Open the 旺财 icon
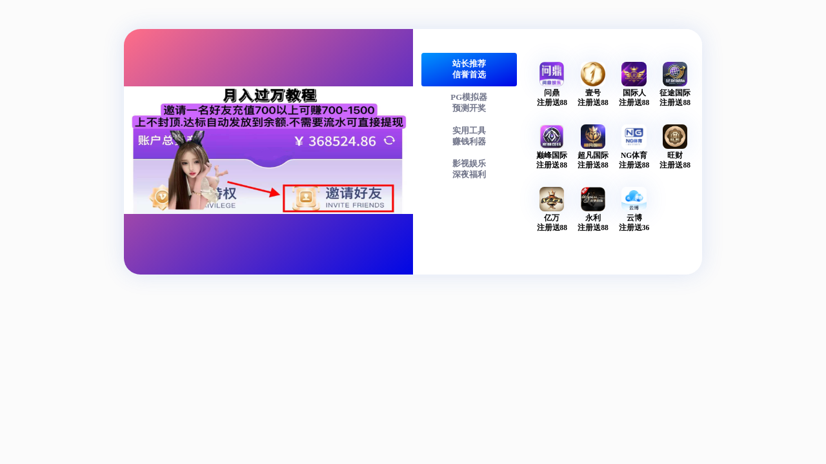This screenshot has height=464, width=826. pyautogui.click(x=675, y=137)
